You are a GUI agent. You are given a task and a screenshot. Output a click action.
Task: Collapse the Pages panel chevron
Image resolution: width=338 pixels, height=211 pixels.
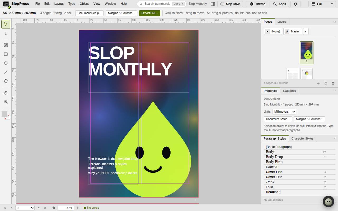coord(334,22)
